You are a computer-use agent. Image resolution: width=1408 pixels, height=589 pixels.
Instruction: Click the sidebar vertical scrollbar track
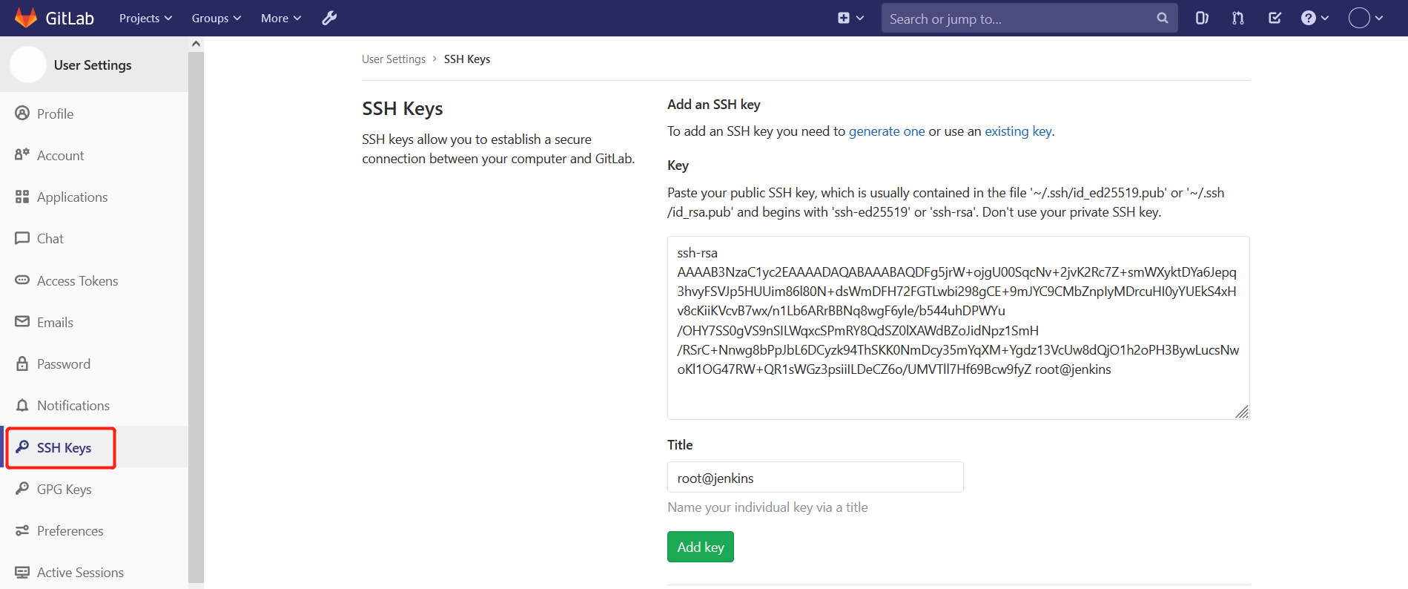click(x=196, y=319)
